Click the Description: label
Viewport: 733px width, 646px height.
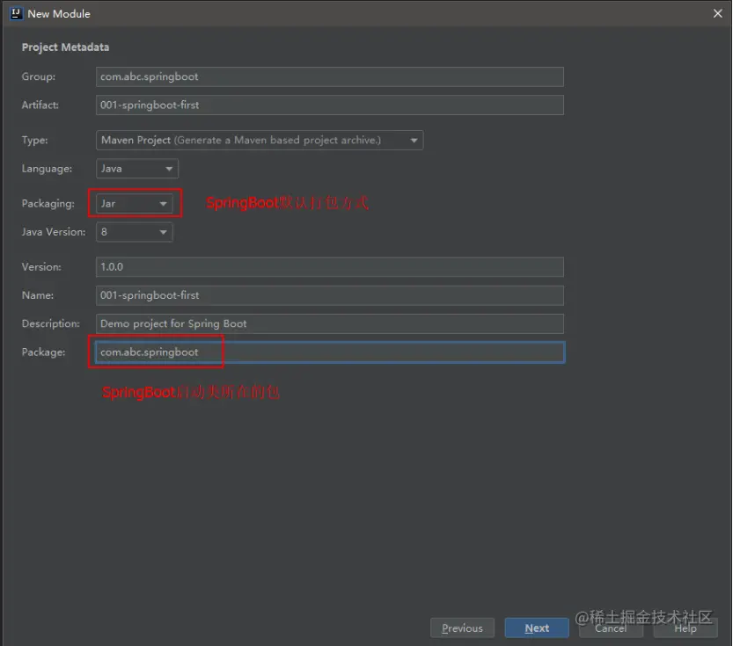[50, 323]
